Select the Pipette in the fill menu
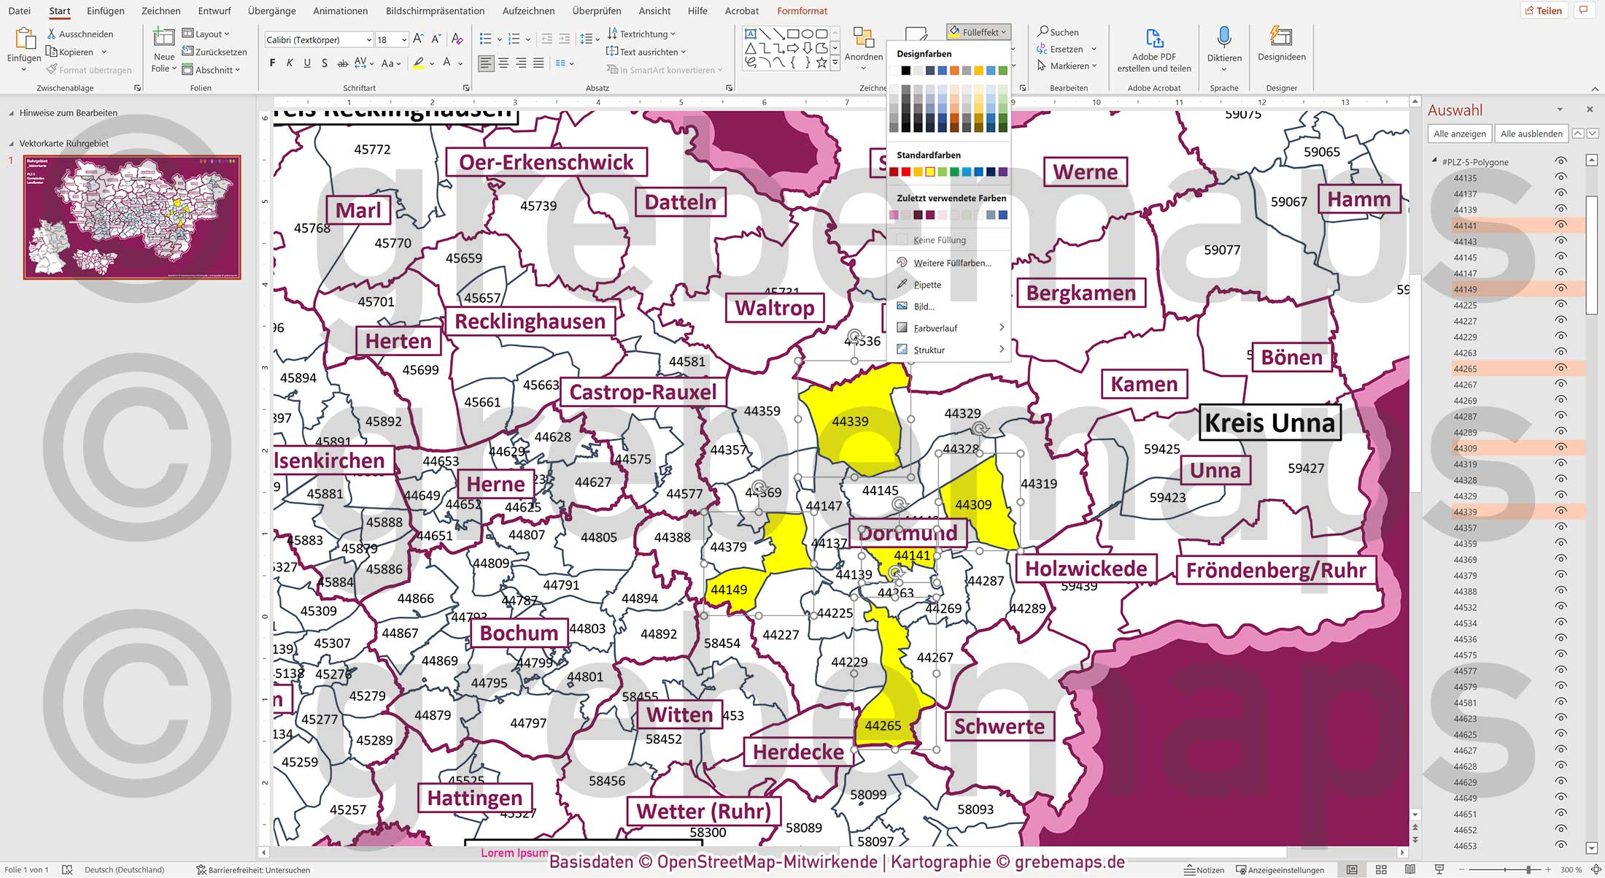Viewport: 1605px width, 878px height. pyautogui.click(x=927, y=285)
